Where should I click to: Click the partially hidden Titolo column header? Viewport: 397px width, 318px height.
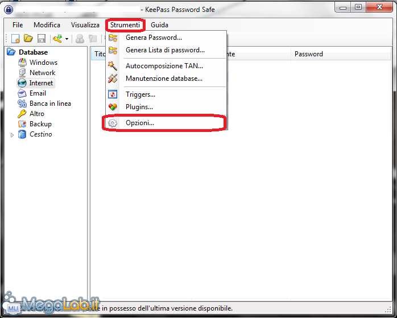[x=98, y=54]
